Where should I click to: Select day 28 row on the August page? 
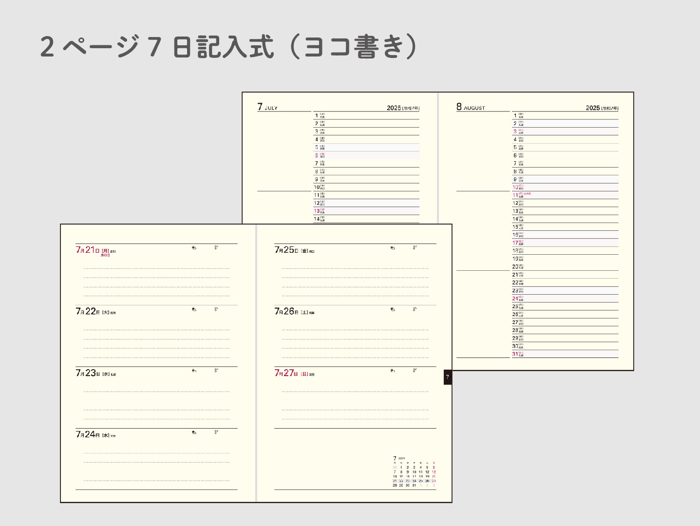[565, 330]
